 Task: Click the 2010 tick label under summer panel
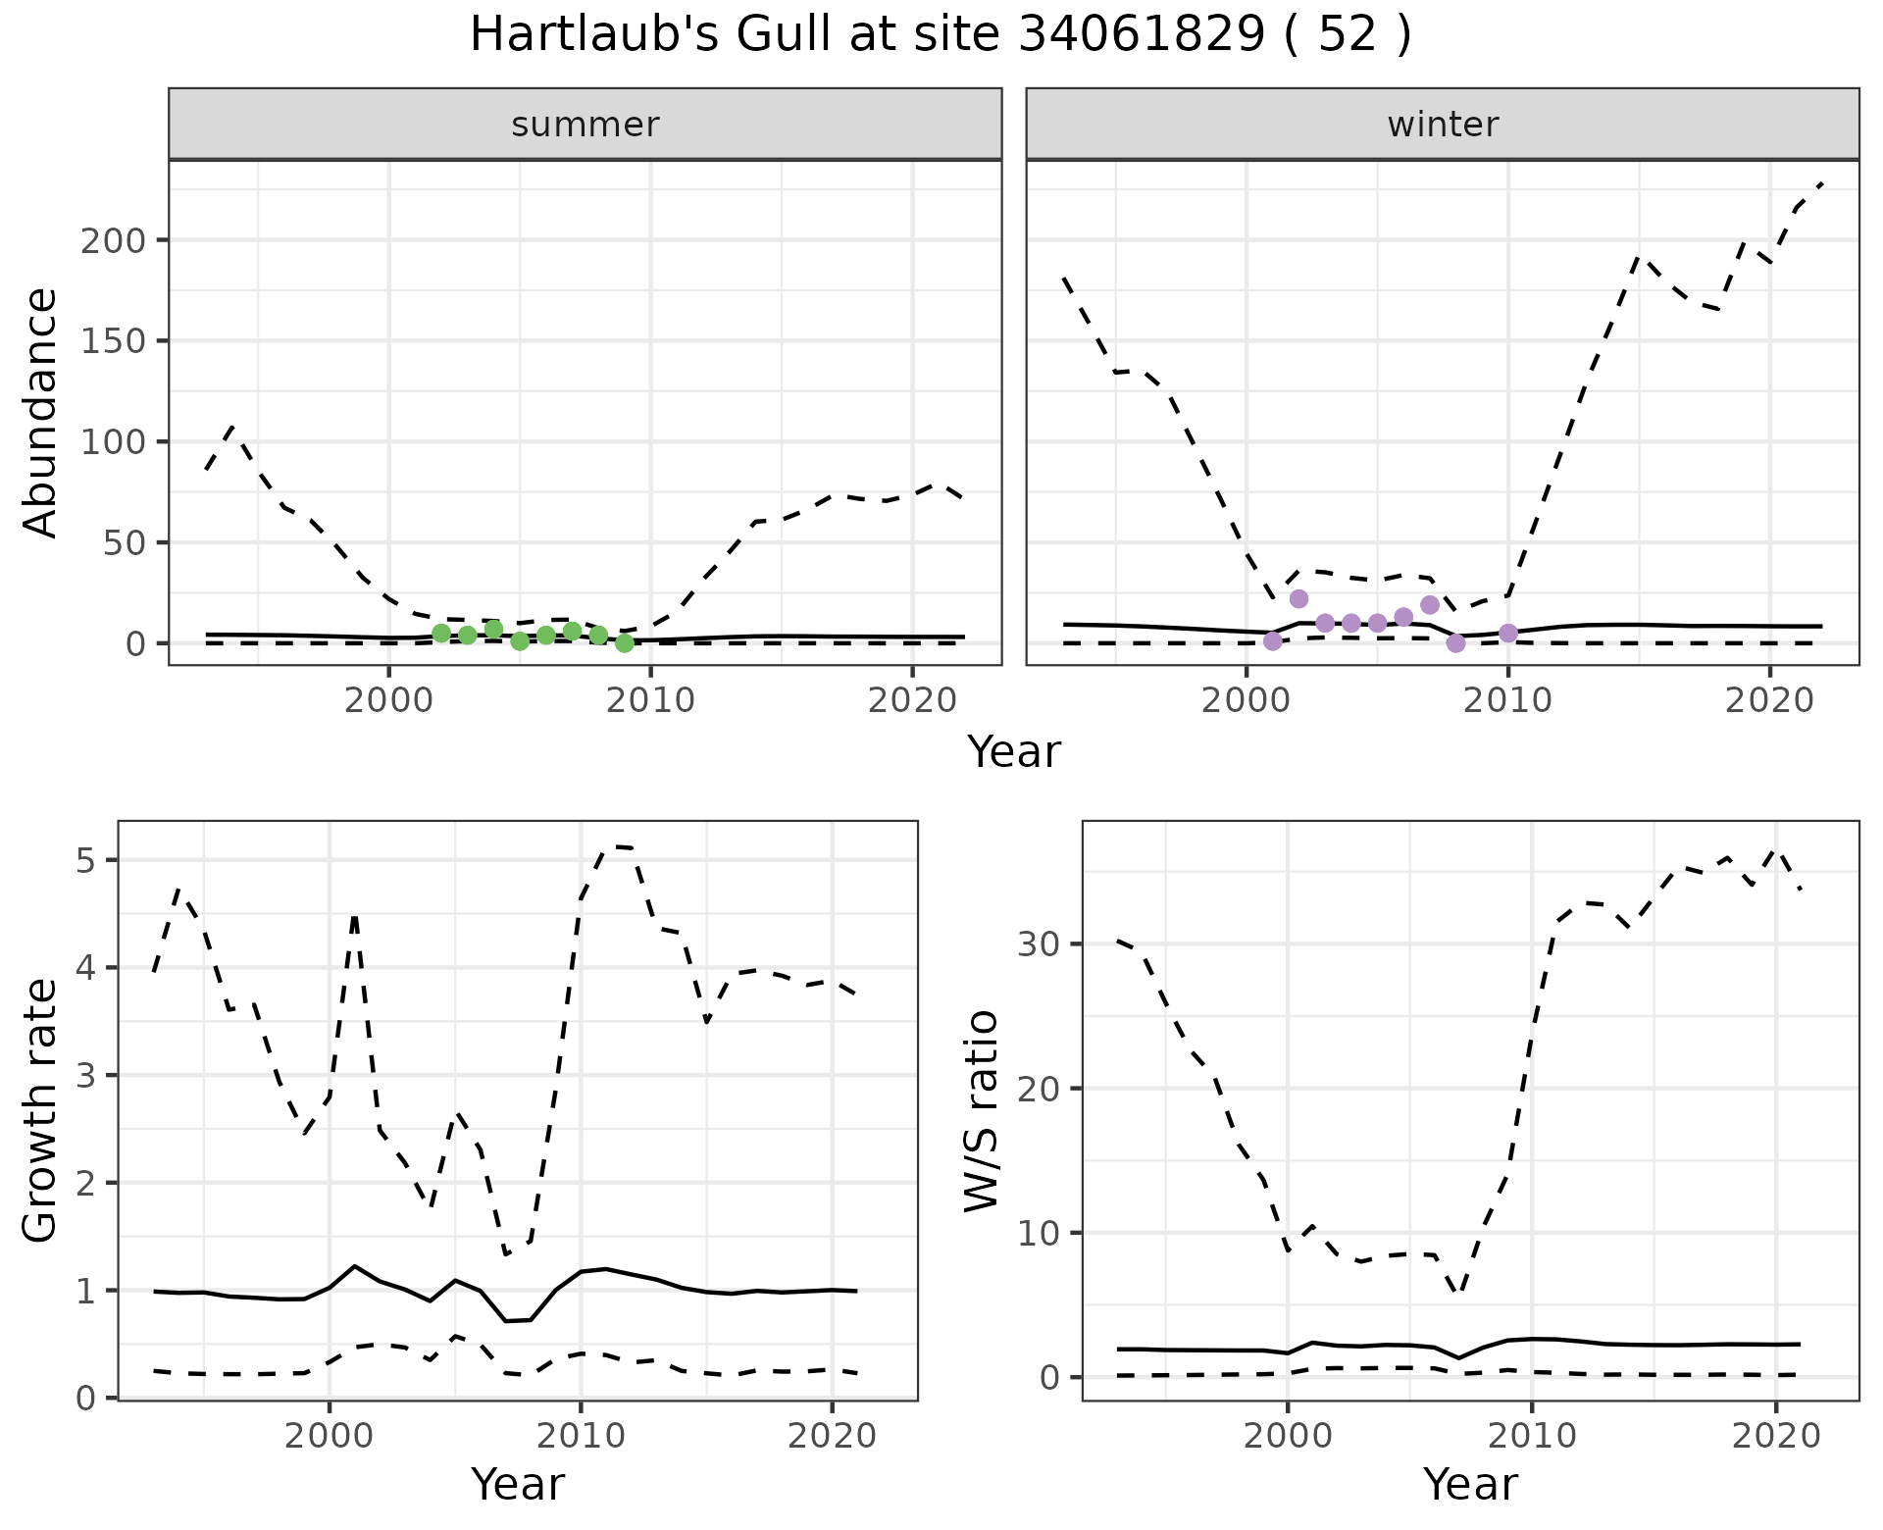click(650, 700)
